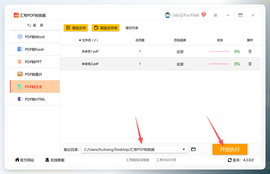Image resolution: width=270 pixels, height=174 pixels.
Task: Click the progress bar of 未命名2.pdf
Action: point(219,64)
